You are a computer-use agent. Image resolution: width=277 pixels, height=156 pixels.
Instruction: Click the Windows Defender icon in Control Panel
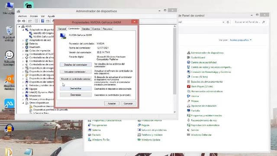pos(188,135)
